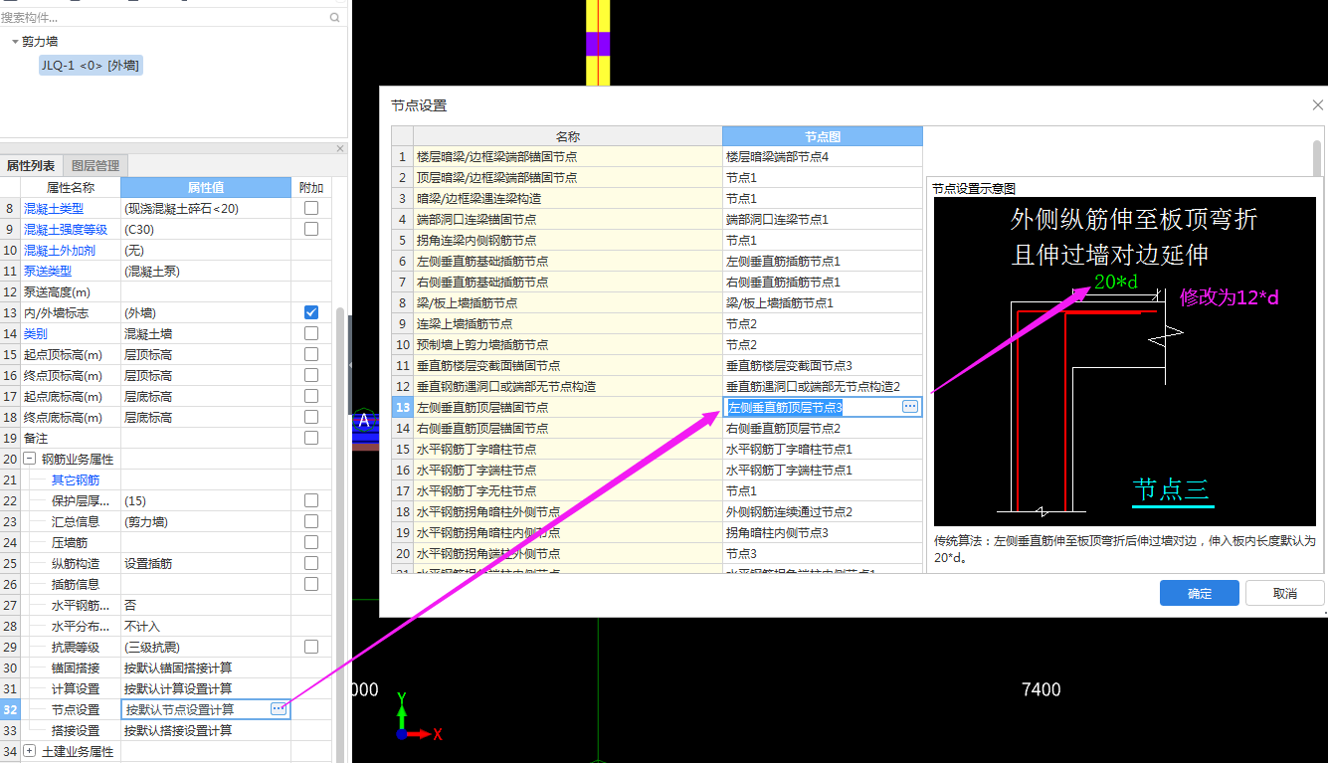
Task: Select row 梁/板上墙插筋节点
Action: [x=568, y=302]
